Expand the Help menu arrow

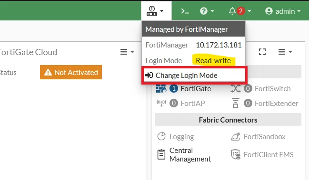tap(212, 11)
